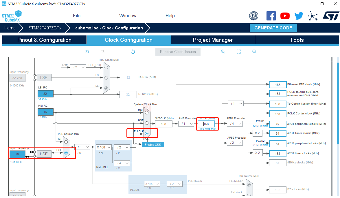Zoom out of the clock diagram
Screen dimensions: 340x198
254,52
